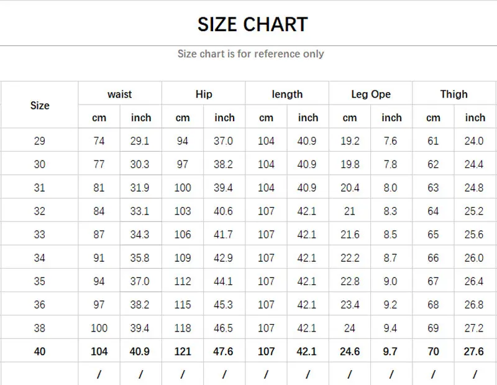The height and width of the screenshot is (385, 497).
Task: Select the thigh 25.6 inch cell
Action: [x=473, y=235]
